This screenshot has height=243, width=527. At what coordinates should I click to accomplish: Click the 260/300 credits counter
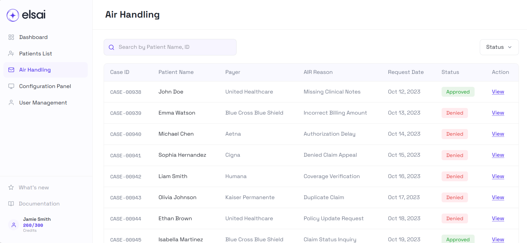click(33, 225)
